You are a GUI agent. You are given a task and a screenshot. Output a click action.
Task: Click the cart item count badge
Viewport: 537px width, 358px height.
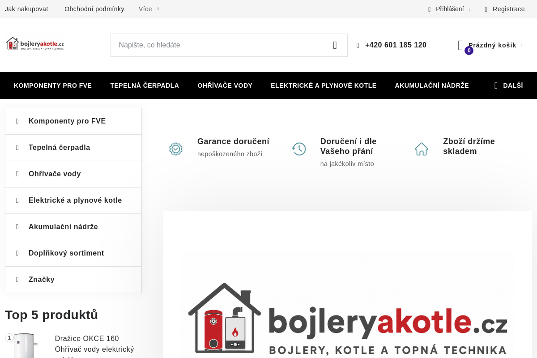469,51
